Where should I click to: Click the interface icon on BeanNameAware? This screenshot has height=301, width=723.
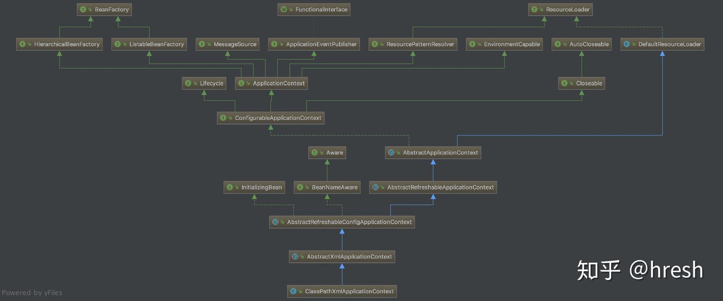click(300, 187)
